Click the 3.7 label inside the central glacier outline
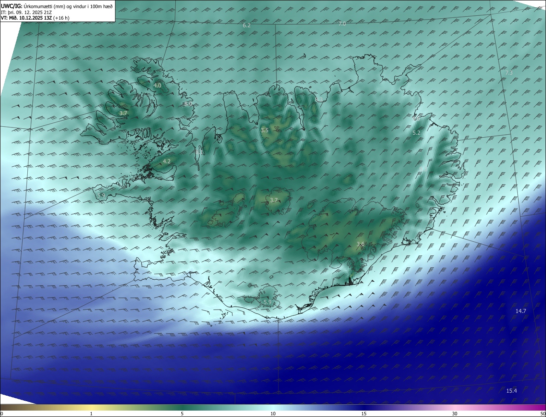 274,200
